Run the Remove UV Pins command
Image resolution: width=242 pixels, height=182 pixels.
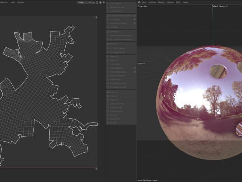tap(121, 7)
